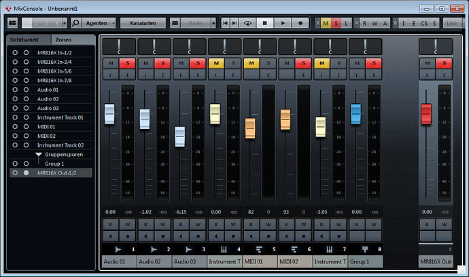Image resolution: width=469 pixels, height=277 pixels.
Task: Click the Kanalarten button
Action: click(143, 23)
